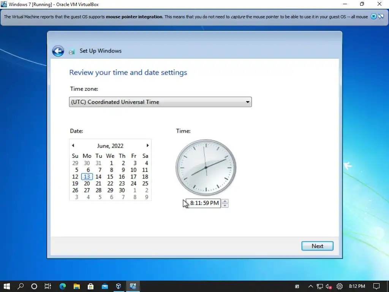Screen dimensions: 389x292
Task: Open the settings gear tray icon
Action: [339, 286]
